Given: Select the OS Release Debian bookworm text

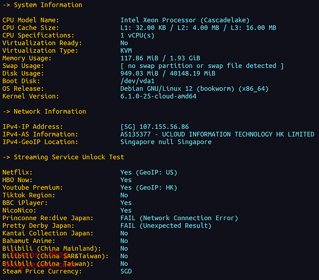Looking at the screenshot, I should tap(194, 89).
